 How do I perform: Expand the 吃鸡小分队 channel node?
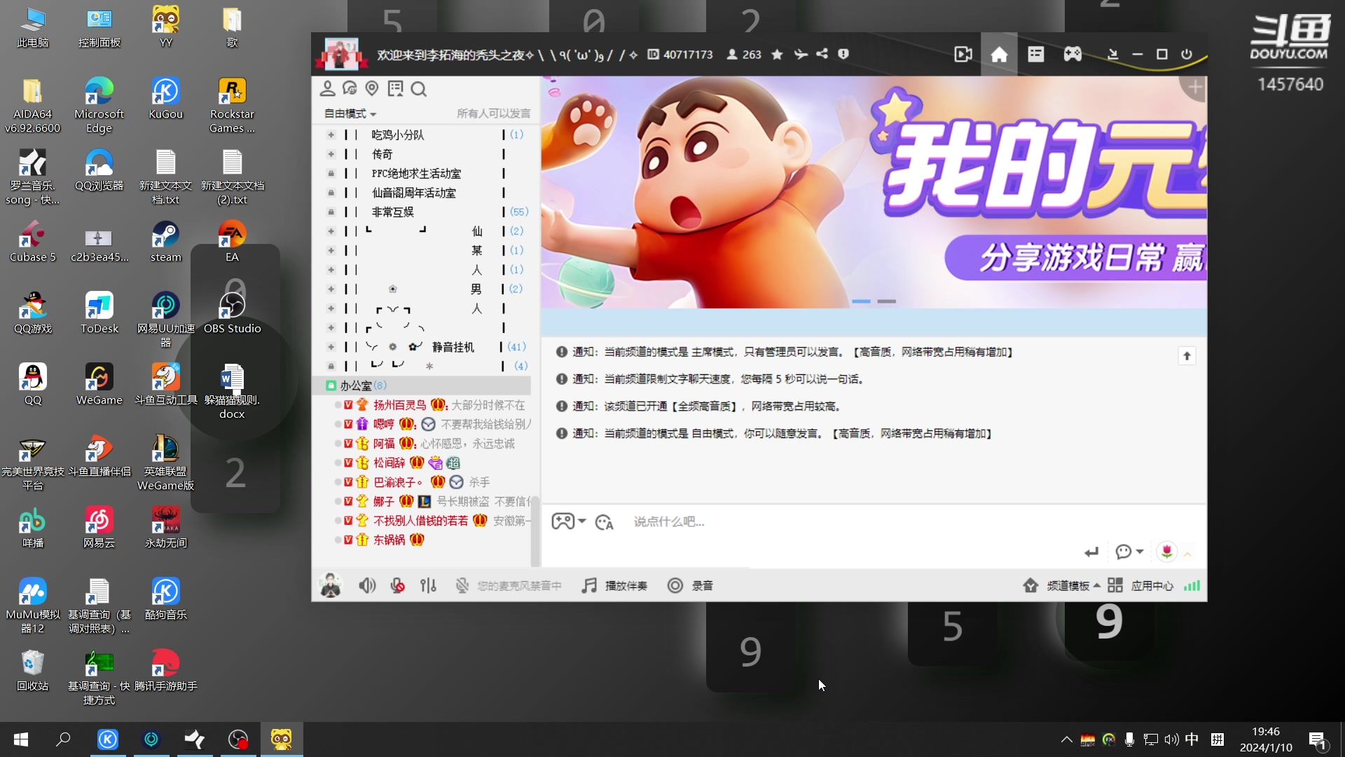click(x=331, y=134)
